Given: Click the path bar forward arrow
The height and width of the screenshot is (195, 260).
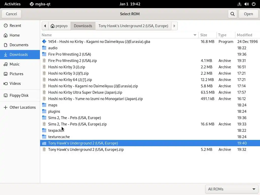Looking at the screenshot, I should [x=174, y=26].
